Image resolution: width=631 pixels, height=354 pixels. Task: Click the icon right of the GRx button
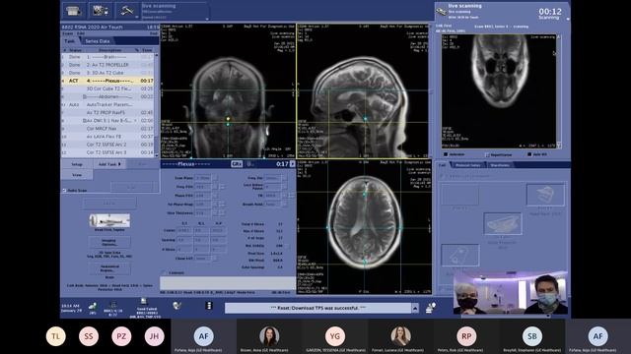point(249,164)
